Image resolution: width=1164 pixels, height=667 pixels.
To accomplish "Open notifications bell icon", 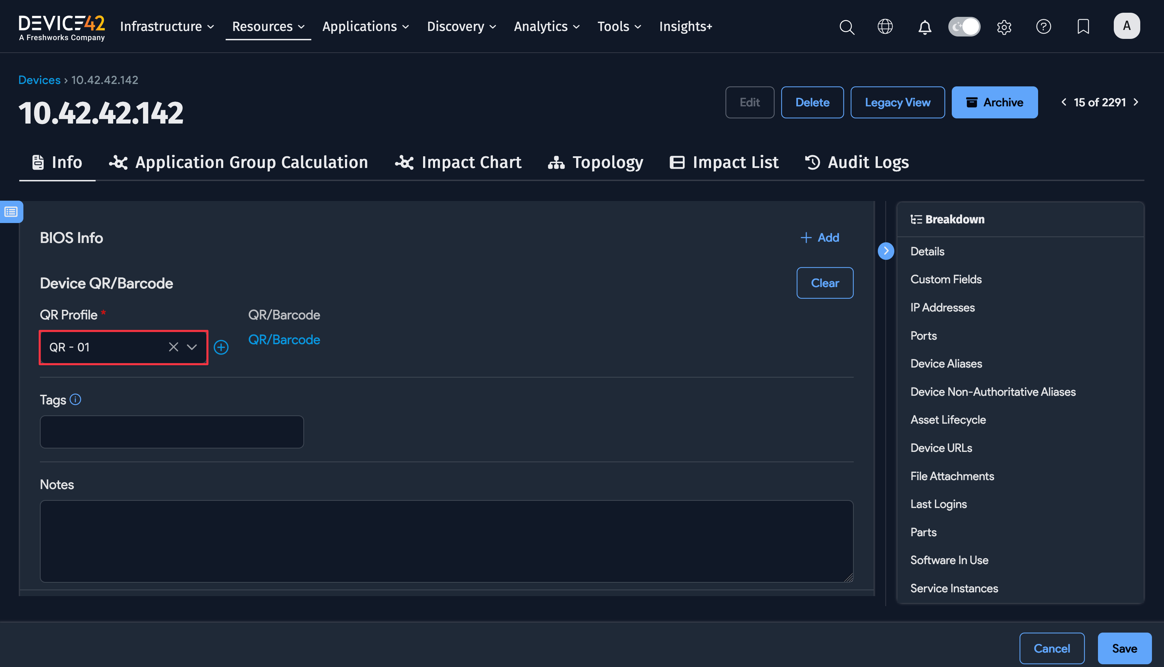I will click(x=925, y=27).
